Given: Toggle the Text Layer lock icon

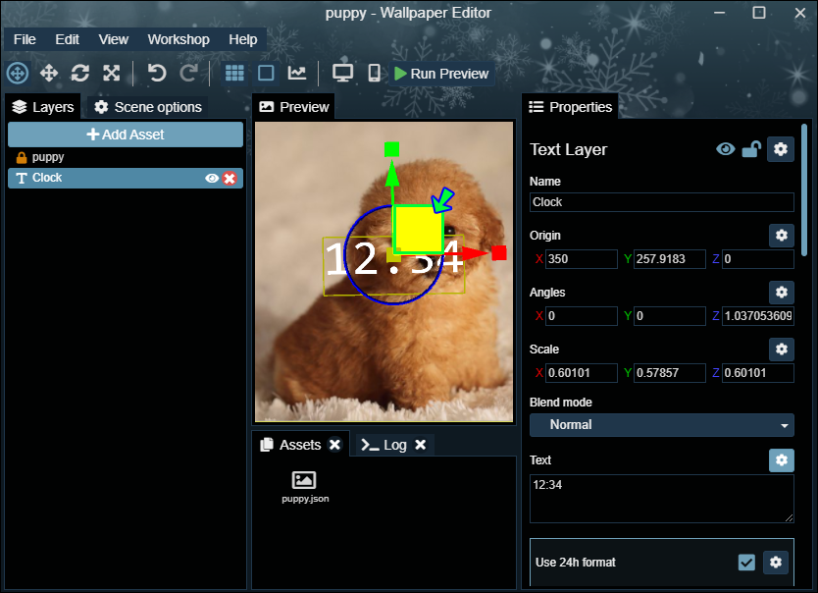Looking at the screenshot, I should (751, 149).
